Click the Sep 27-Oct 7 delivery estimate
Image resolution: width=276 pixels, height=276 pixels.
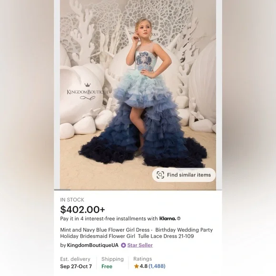[x=76, y=266]
